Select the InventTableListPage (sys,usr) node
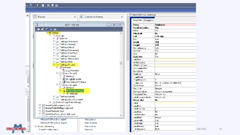Image resolution: width=240 pixels, height=135 pixels. click(x=59, y=108)
